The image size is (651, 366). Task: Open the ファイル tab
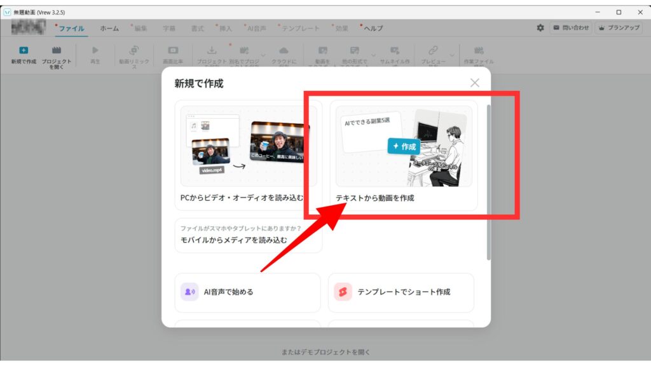[71, 29]
